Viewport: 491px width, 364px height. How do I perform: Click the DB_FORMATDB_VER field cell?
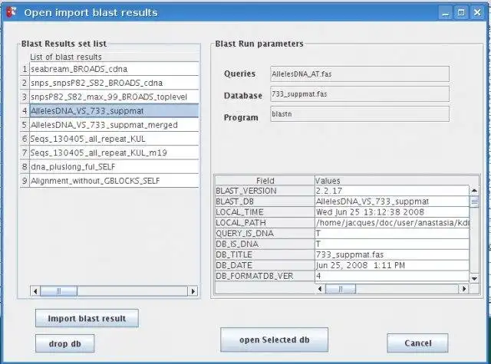265,276
